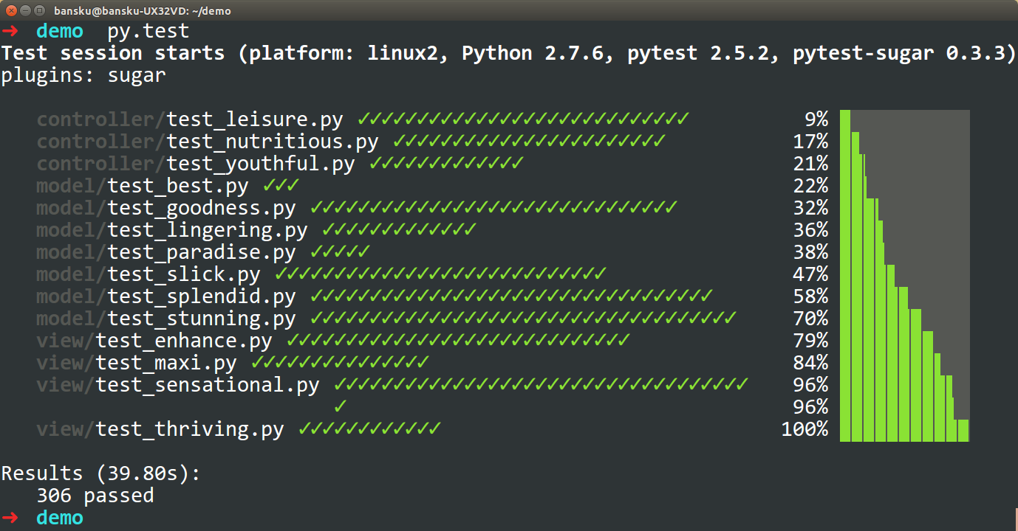Click the "Results (39.80s):" line
The height and width of the screenshot is (531, 1018).
[x=100, y=473]
